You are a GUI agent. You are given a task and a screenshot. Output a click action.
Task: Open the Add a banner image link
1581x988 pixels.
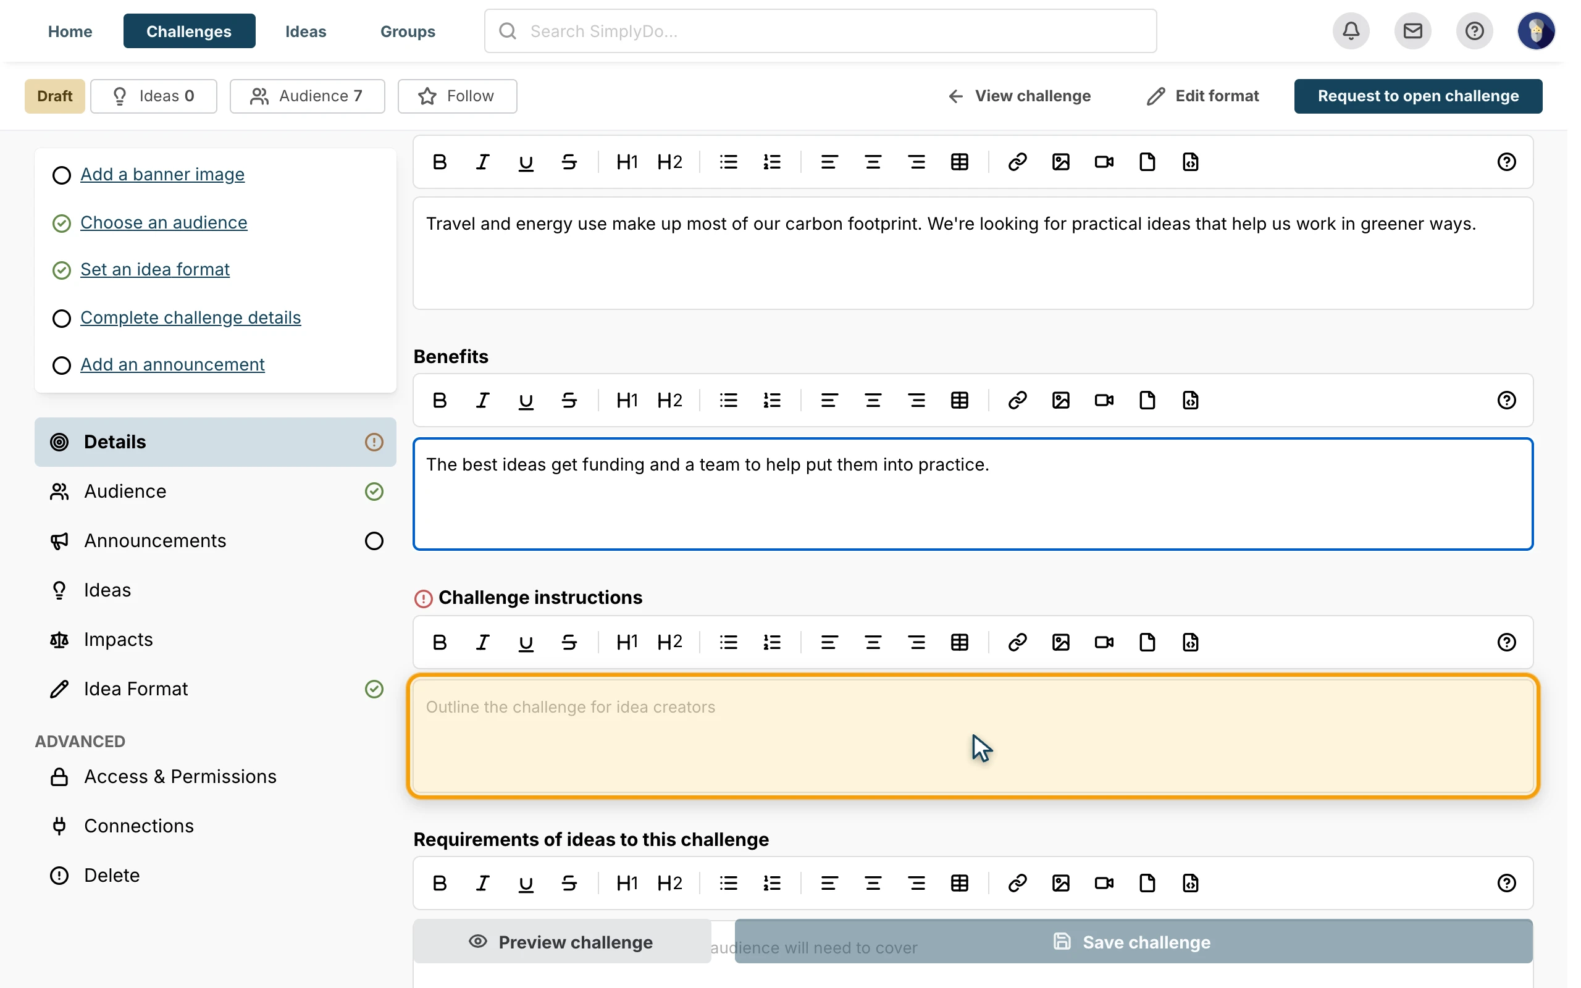(162, 175)
